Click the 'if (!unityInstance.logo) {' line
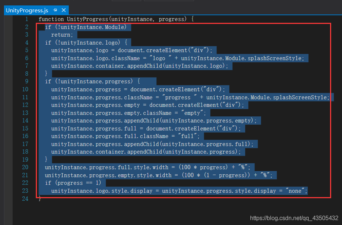342x225 pixels. pyautogui.click(x=86, y=43)
